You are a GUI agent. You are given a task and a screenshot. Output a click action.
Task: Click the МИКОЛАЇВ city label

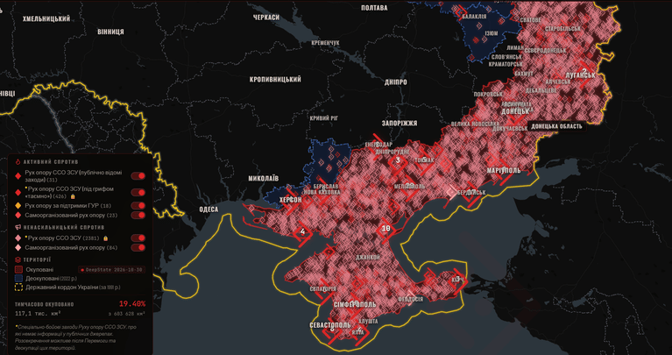[x=263, y=178]
